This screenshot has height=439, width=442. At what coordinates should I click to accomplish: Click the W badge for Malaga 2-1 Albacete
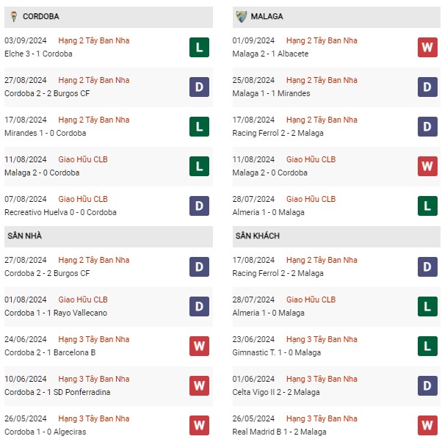click(427, 47)
